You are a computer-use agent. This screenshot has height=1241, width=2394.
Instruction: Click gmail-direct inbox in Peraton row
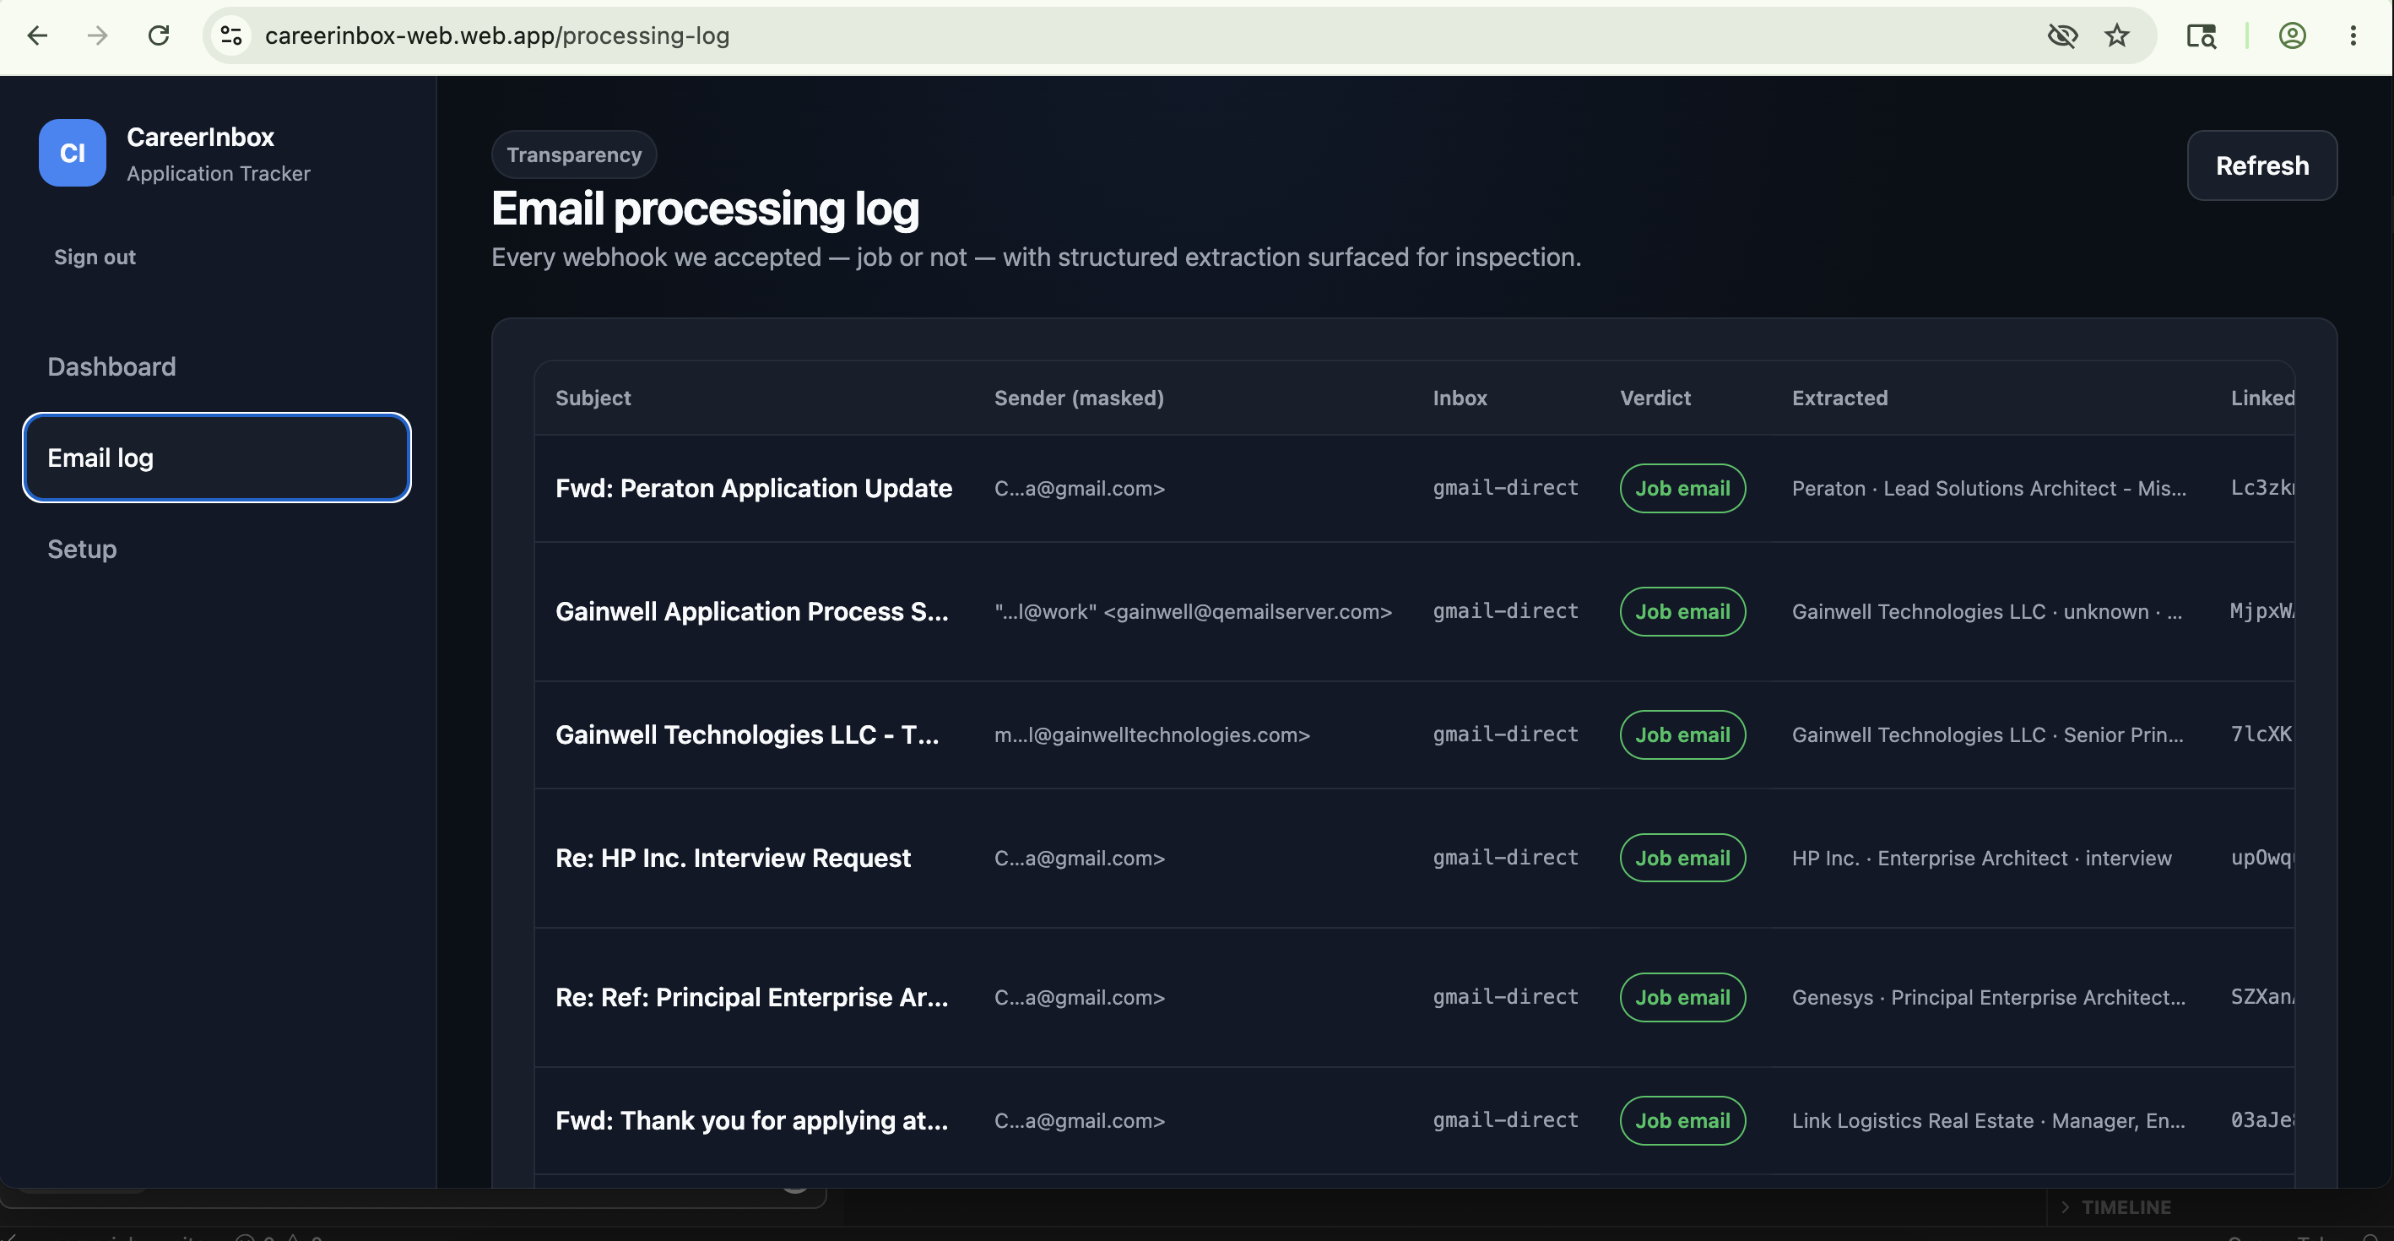1506,488
